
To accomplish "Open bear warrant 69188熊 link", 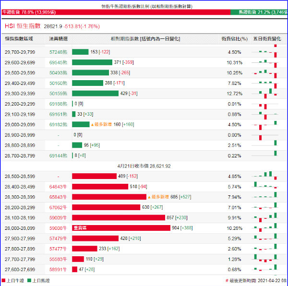I will tap(58, 104).
